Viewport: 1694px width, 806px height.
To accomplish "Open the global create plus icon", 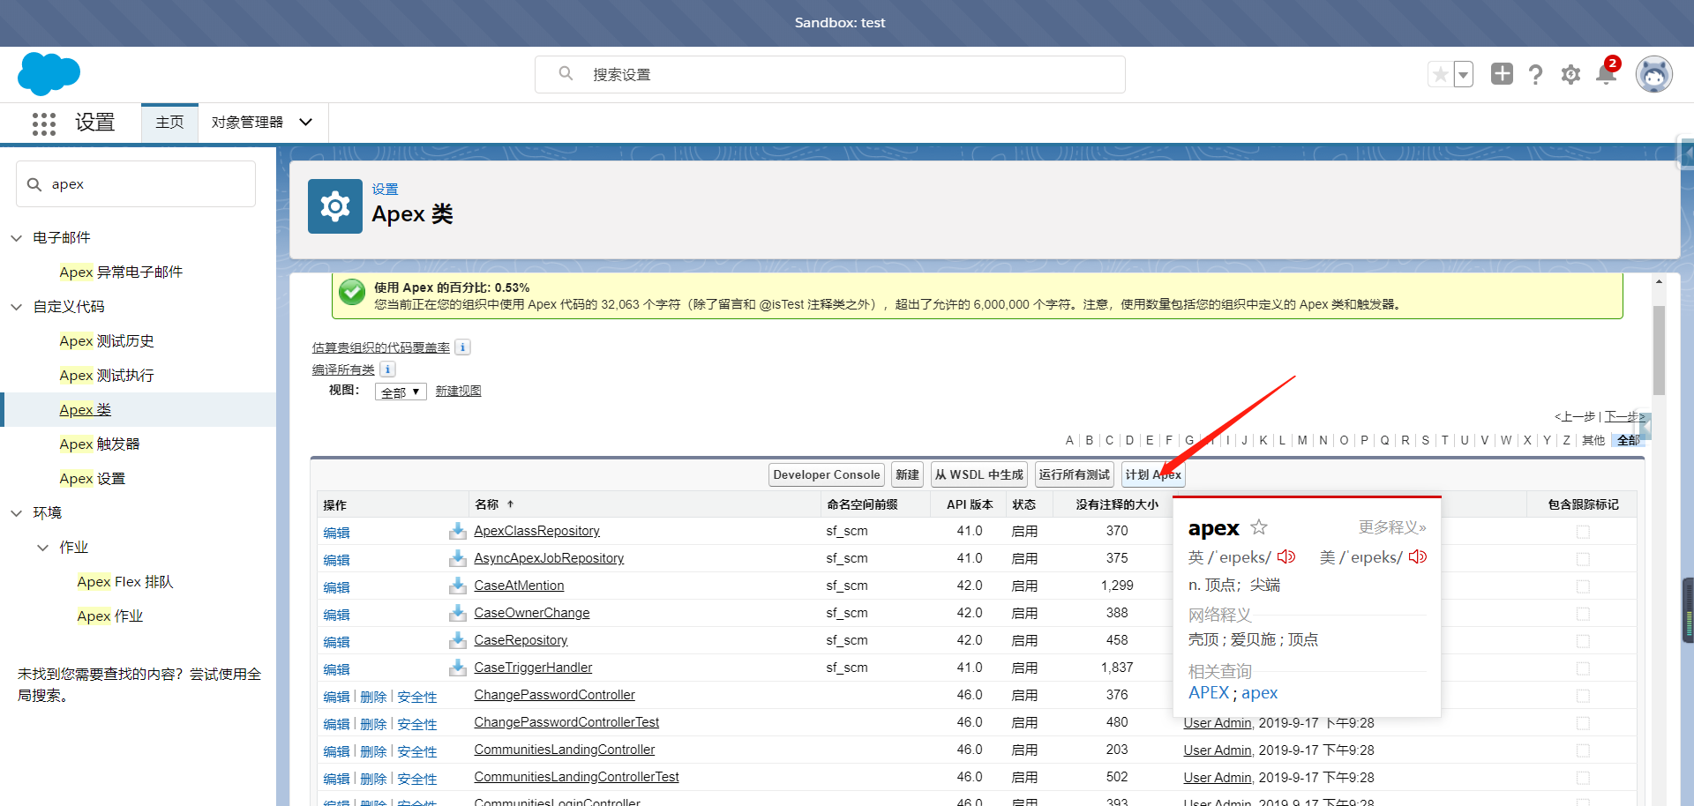I will point(1502,74).
